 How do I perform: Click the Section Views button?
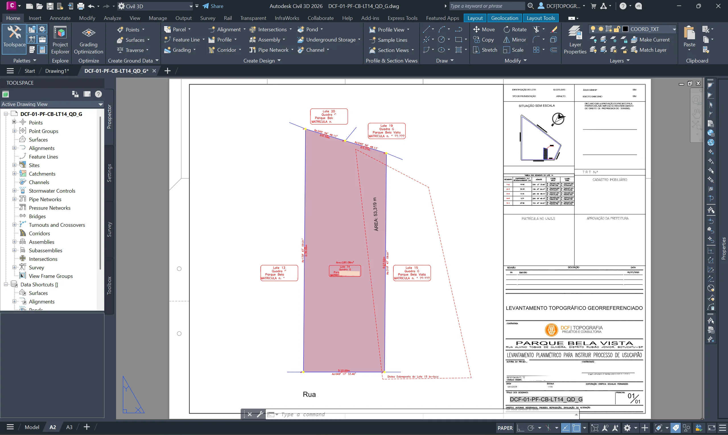[389, 50]
